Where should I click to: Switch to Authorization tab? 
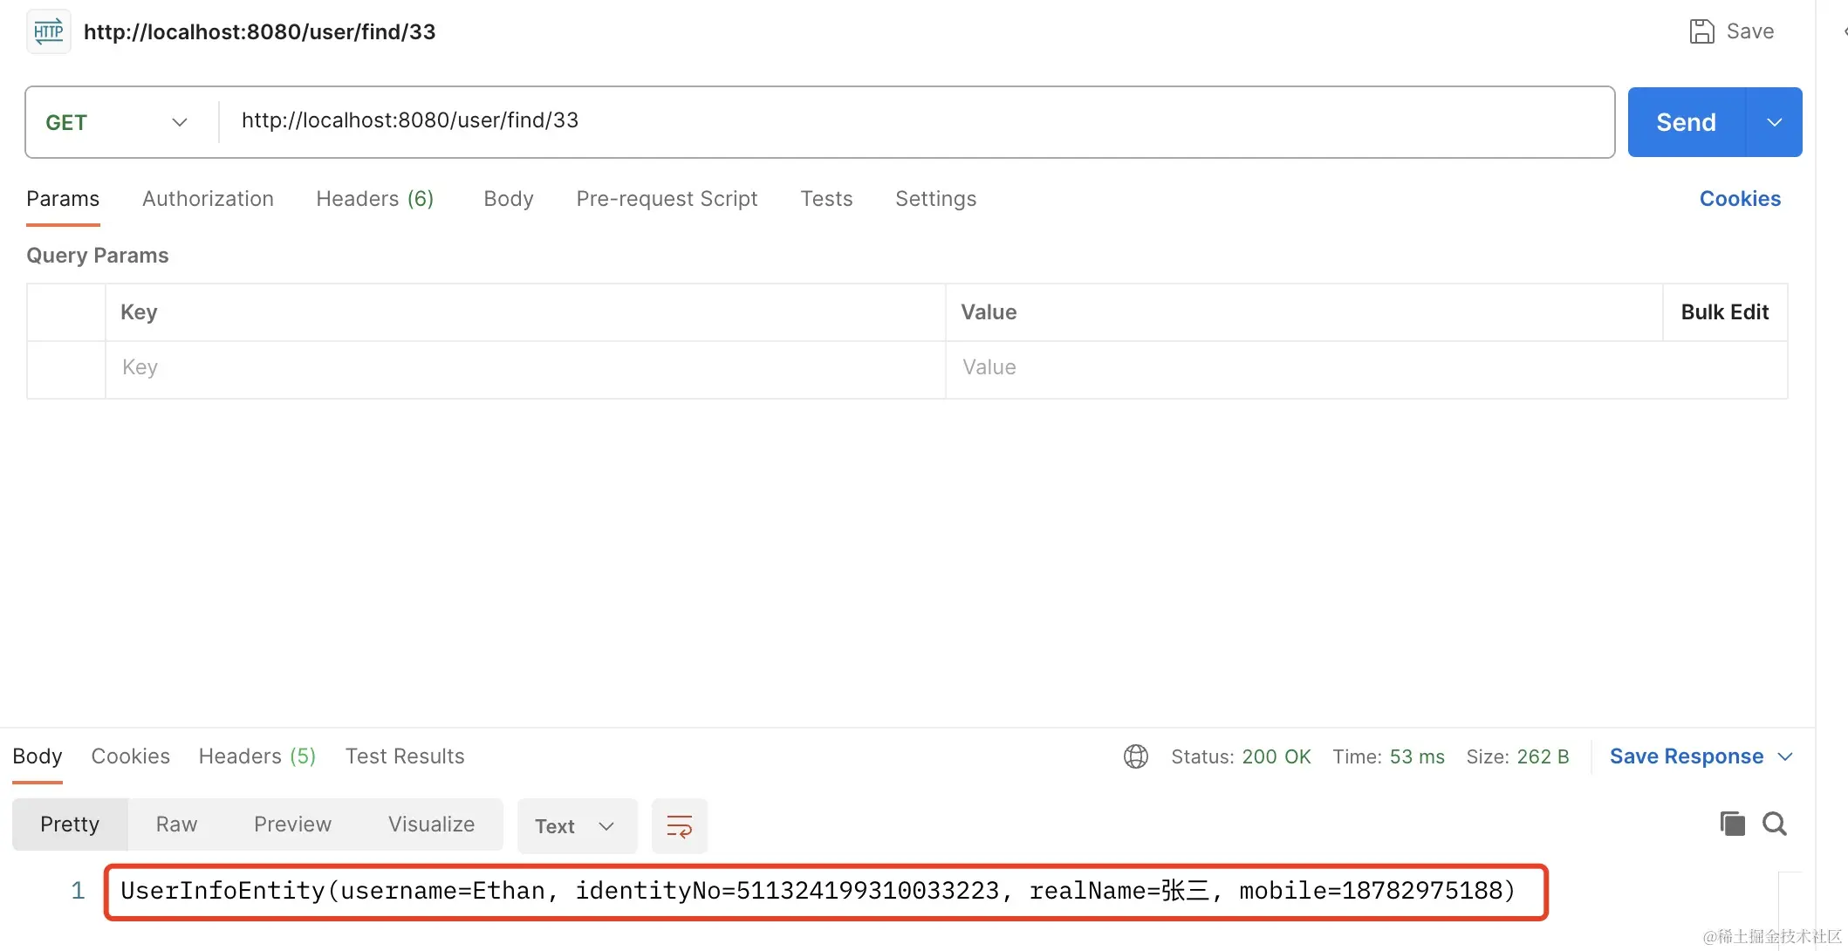(208, 199)
